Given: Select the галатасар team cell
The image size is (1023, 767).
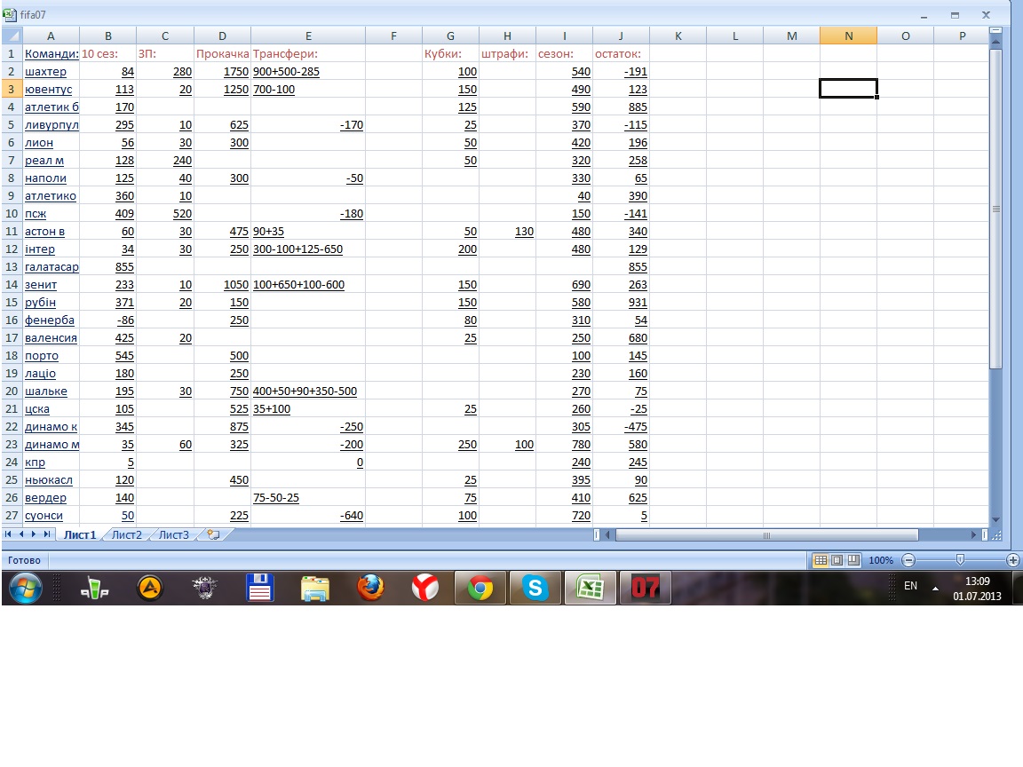Looking at the screenshot, I should coord(51,266).
